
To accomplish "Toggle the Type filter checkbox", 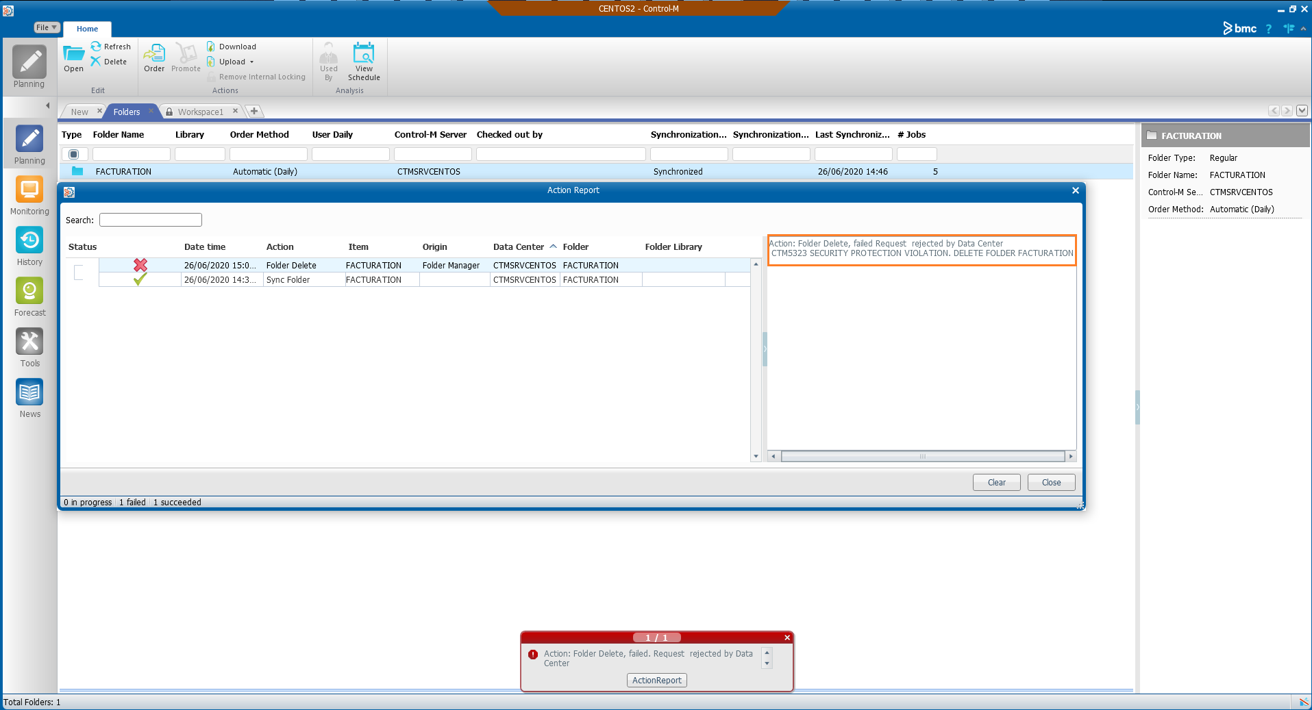I will pyautogui.click(x=74, y=154).
